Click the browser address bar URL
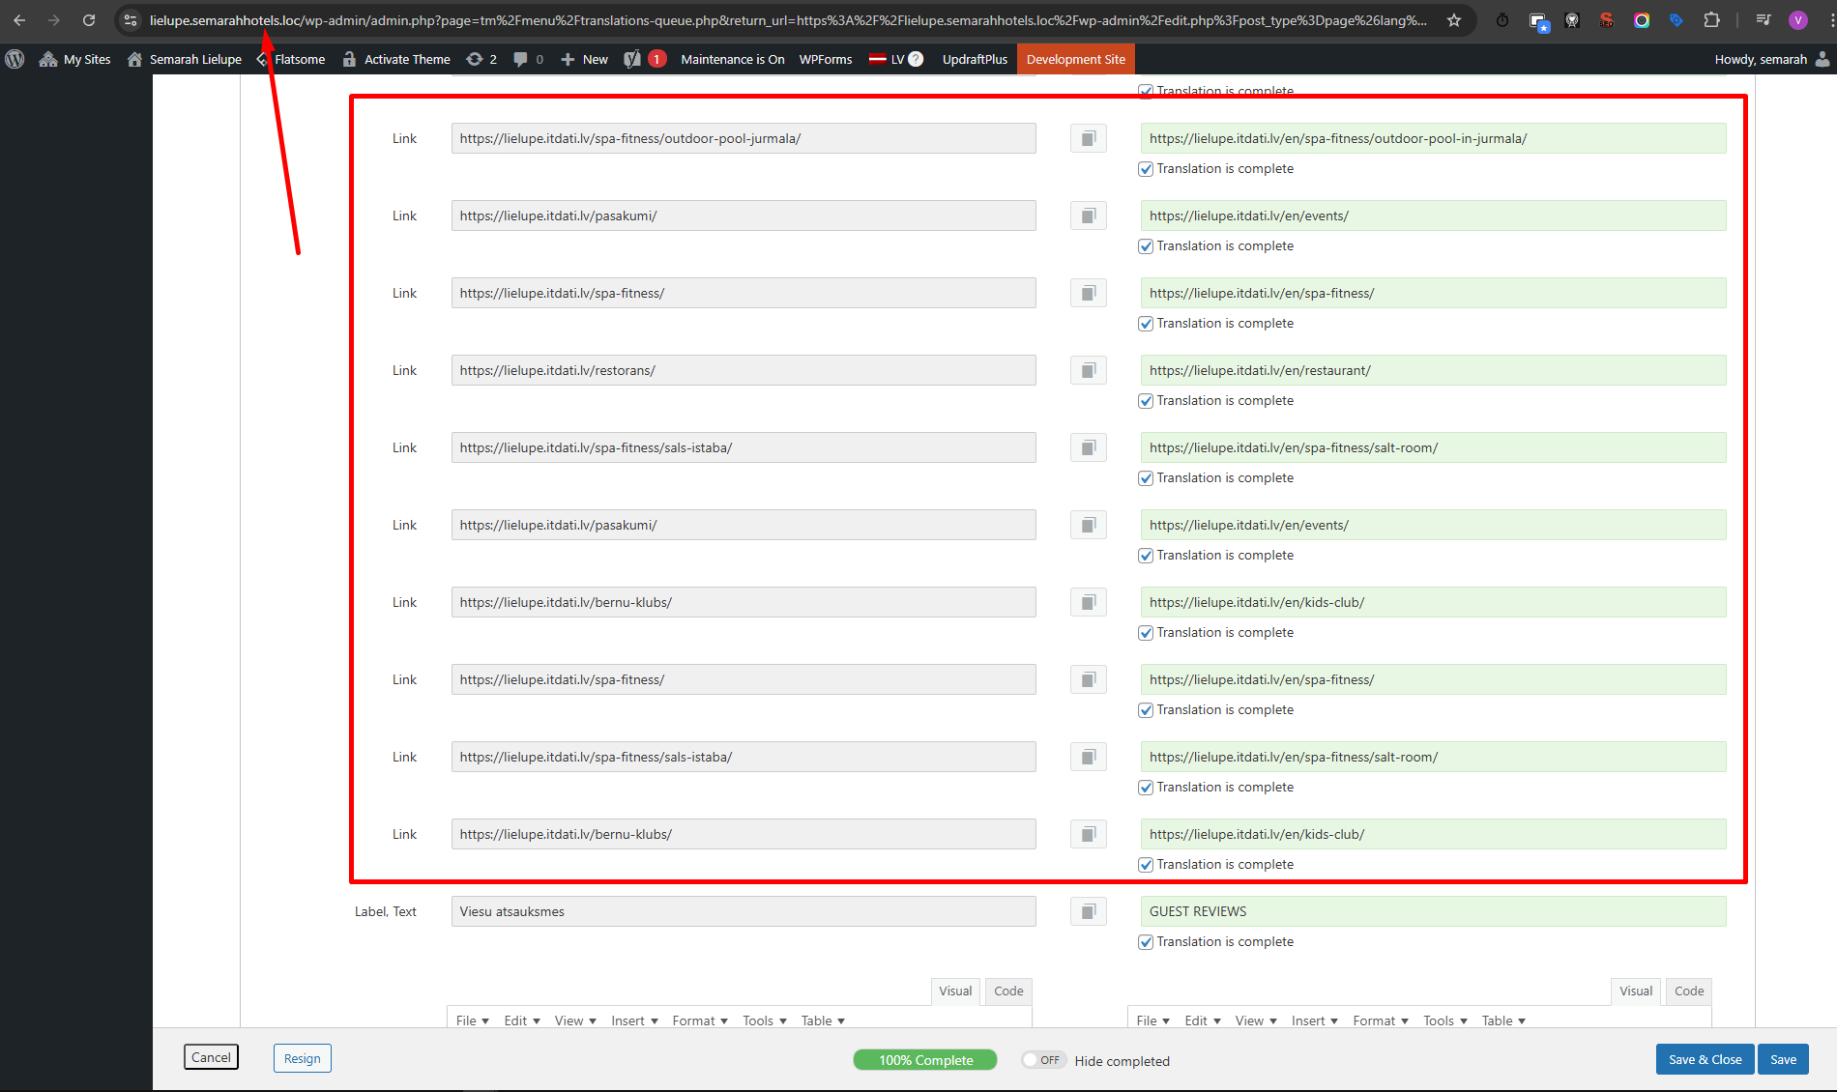This screenshot has width=1837, height=1092. [x=788, y=20]
